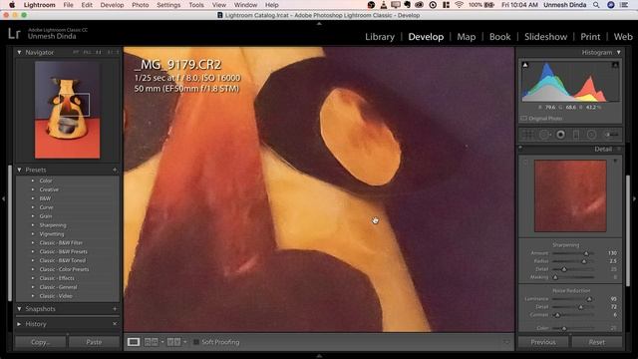Open the Settings menu
Viewport: 638px width, 359px height.
(168, 5)
